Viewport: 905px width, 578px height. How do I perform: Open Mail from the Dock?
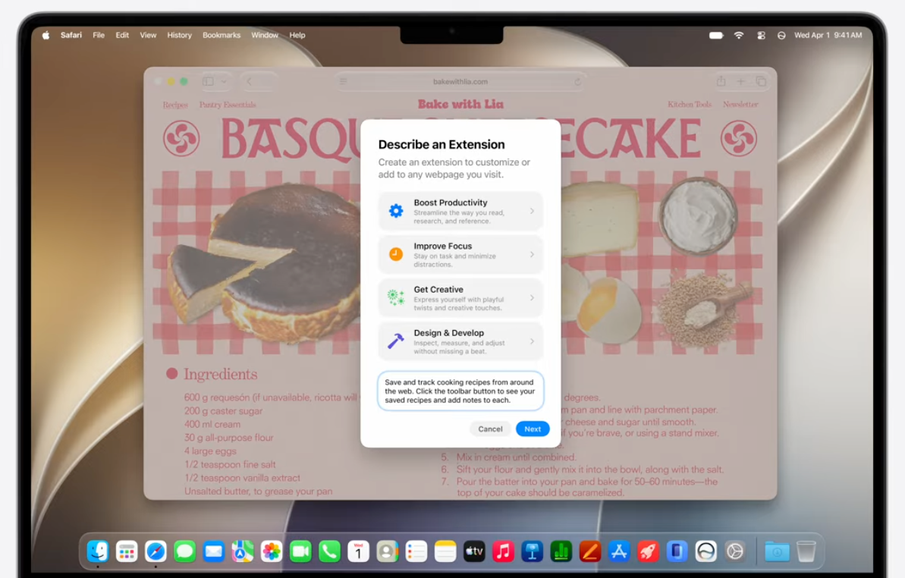coord(214,551)
